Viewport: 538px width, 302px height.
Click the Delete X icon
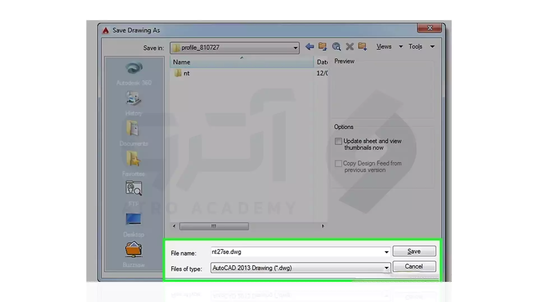[x=350, y=46]
